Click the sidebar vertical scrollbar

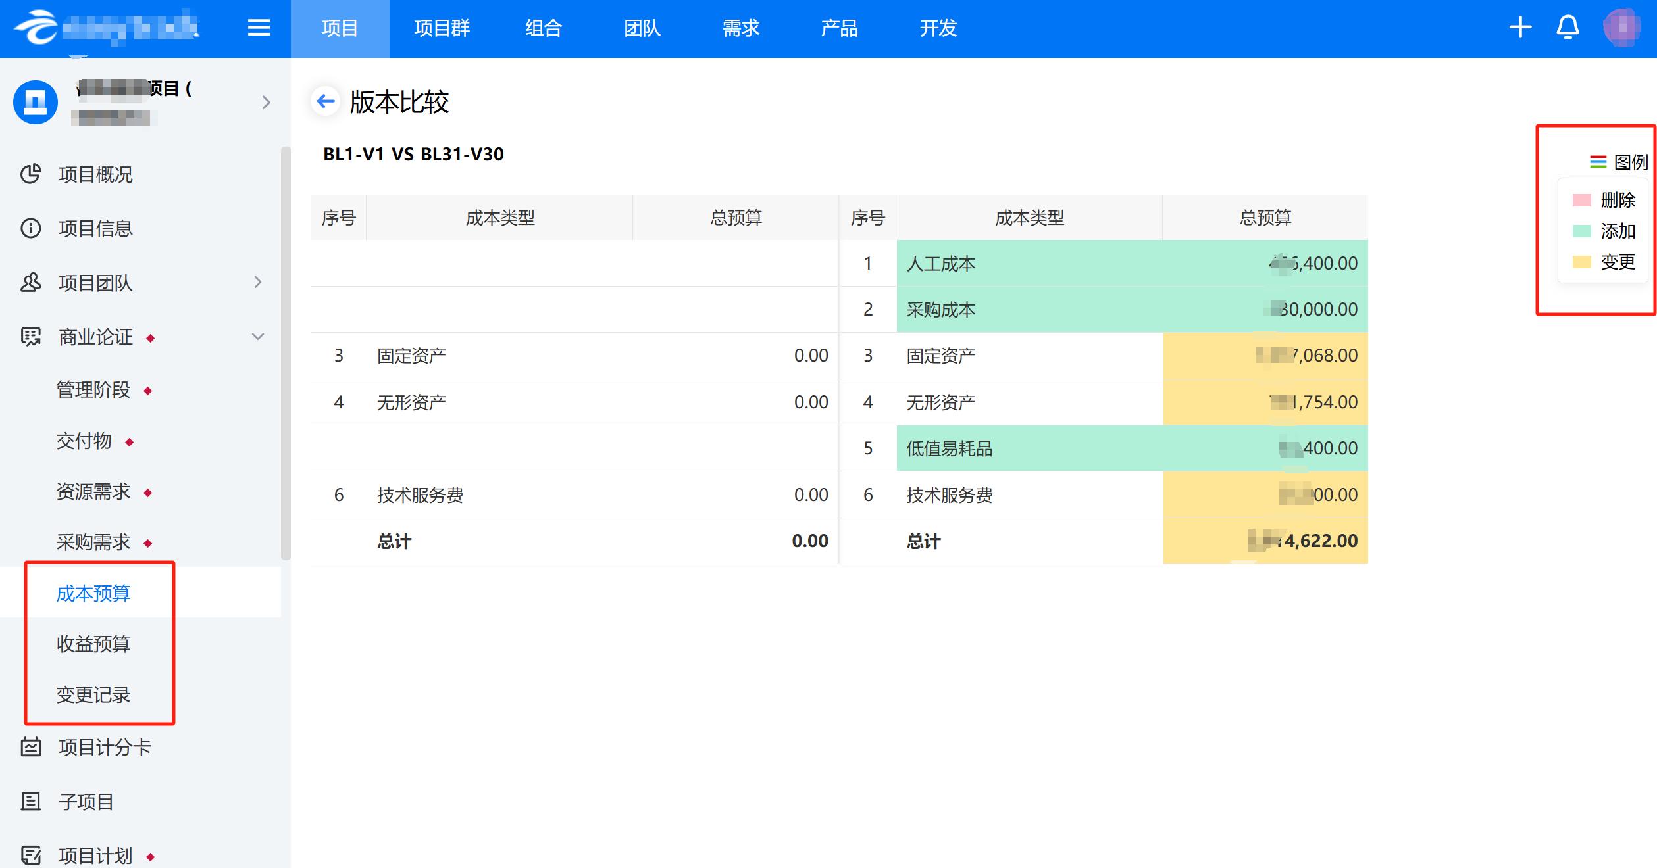[286, 354]
